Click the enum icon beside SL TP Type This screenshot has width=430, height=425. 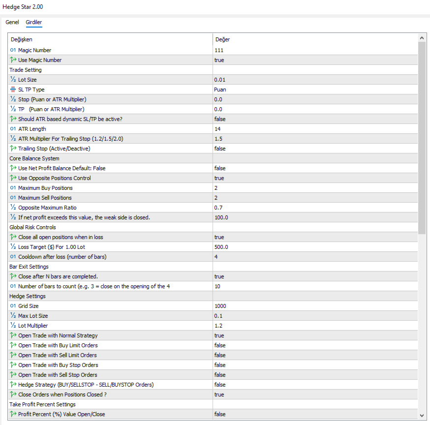[x=13, y=90]
